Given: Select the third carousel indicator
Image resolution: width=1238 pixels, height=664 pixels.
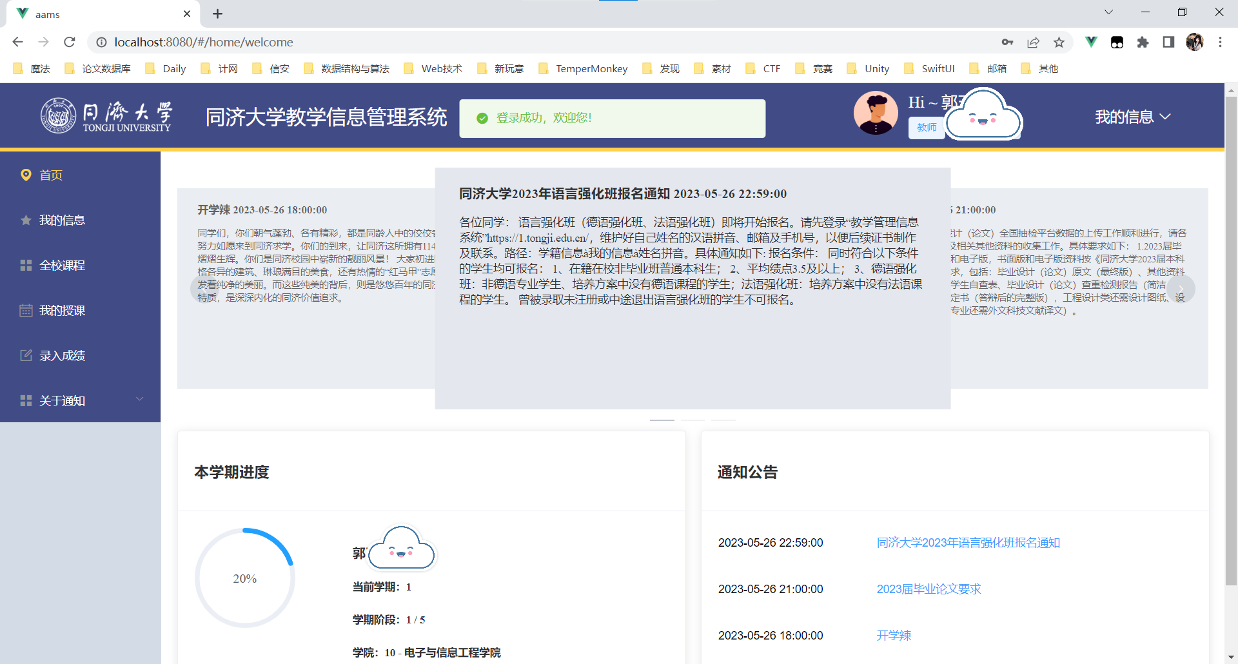Looking at the screenshot, I should coord(723,420).
